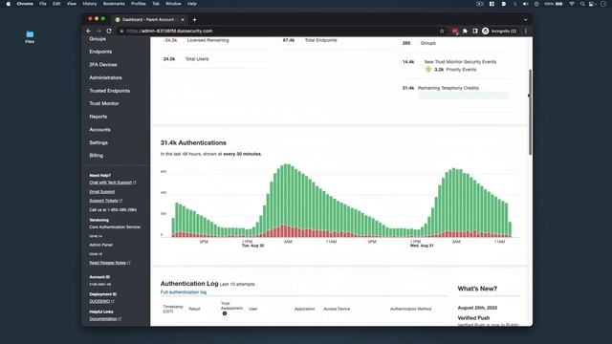612x344 pixels.
Task: Expand the tab search chevron
Action: (x=525, y=19)
